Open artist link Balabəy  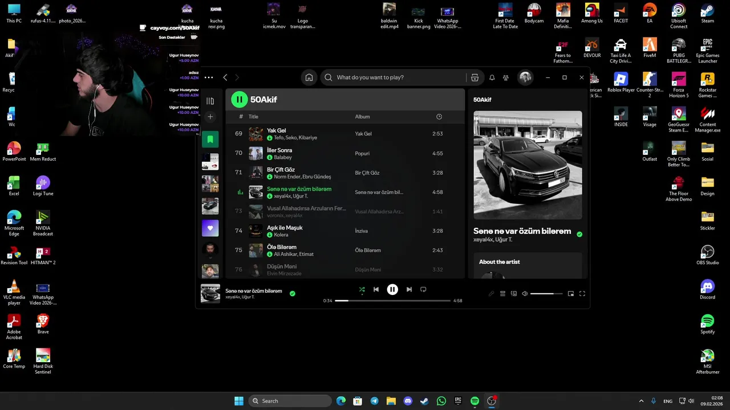coord(283,157)
